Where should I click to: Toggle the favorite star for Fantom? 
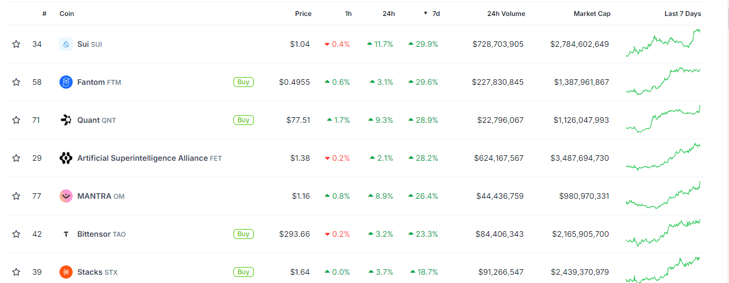click(x=17, y=82)
